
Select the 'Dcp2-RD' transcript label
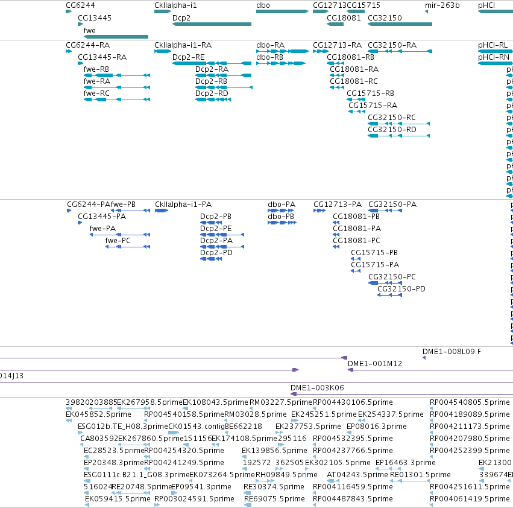point(212,94)
